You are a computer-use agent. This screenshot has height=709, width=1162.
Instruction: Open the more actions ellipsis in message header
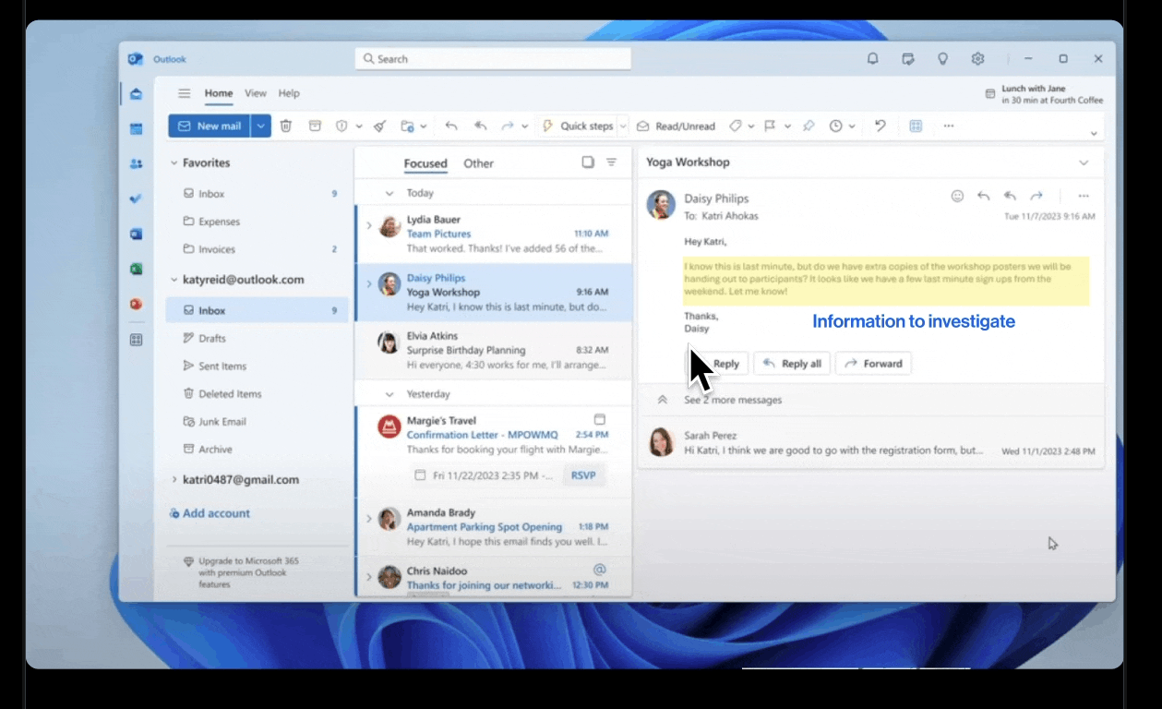1084,196
